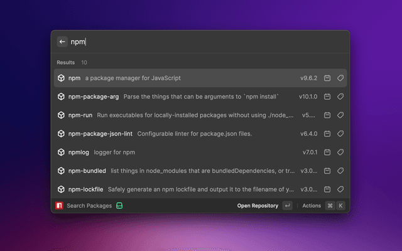Select npm-package-arg package name
Viewport: 402px width, 251px height.
tap(94, 97)
